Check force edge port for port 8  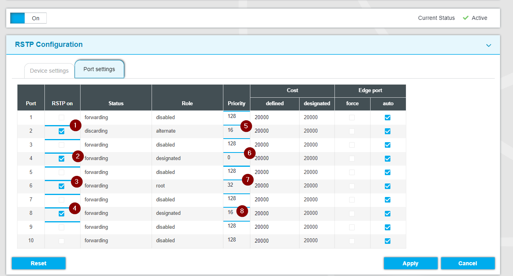(x=352, y=214)
